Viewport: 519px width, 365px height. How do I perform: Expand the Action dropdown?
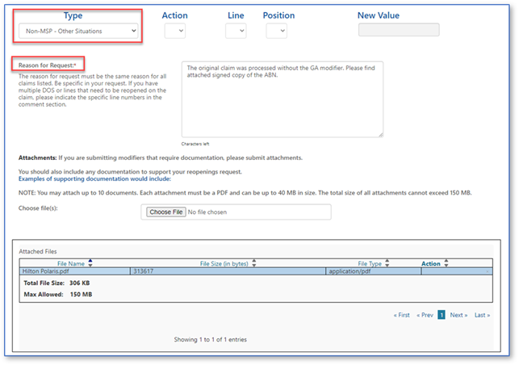(174, 31)
